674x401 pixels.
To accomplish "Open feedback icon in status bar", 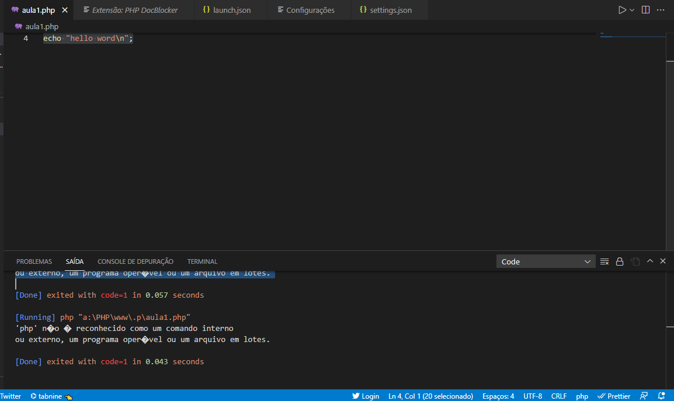I will pos(644,396).
